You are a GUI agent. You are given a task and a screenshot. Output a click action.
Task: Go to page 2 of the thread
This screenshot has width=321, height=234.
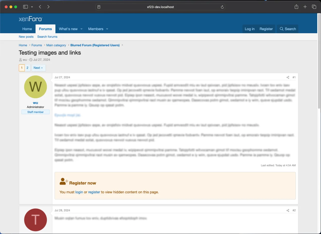[28, 68]
